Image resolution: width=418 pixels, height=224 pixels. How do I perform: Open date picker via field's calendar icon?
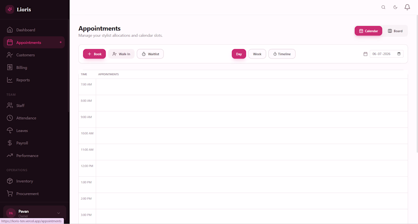pos(399,54)
